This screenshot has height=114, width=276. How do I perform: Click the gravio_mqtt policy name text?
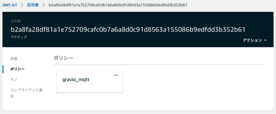76,80
